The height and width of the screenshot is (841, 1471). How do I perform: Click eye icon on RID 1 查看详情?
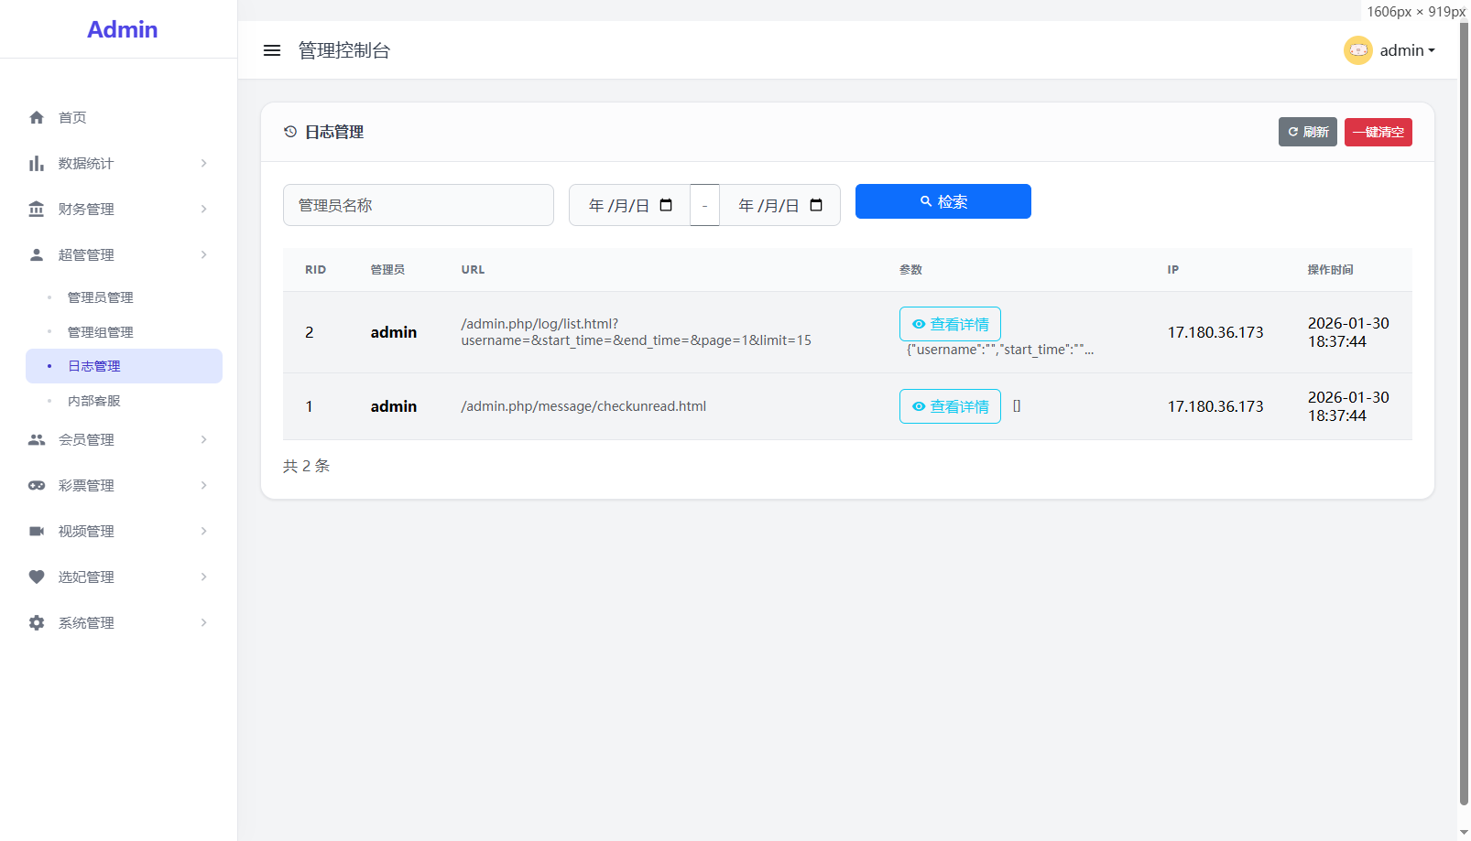919,406
